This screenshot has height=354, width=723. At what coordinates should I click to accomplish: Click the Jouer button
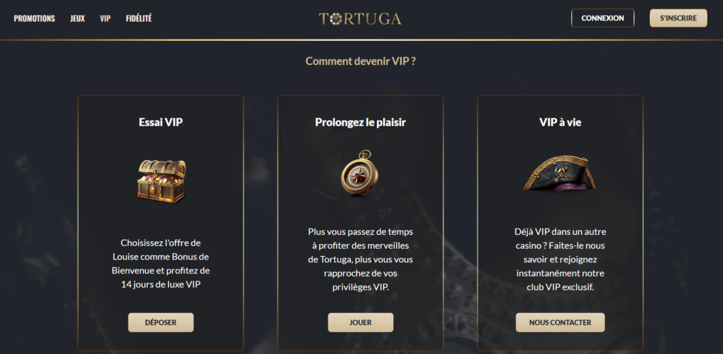click(361, 322)
